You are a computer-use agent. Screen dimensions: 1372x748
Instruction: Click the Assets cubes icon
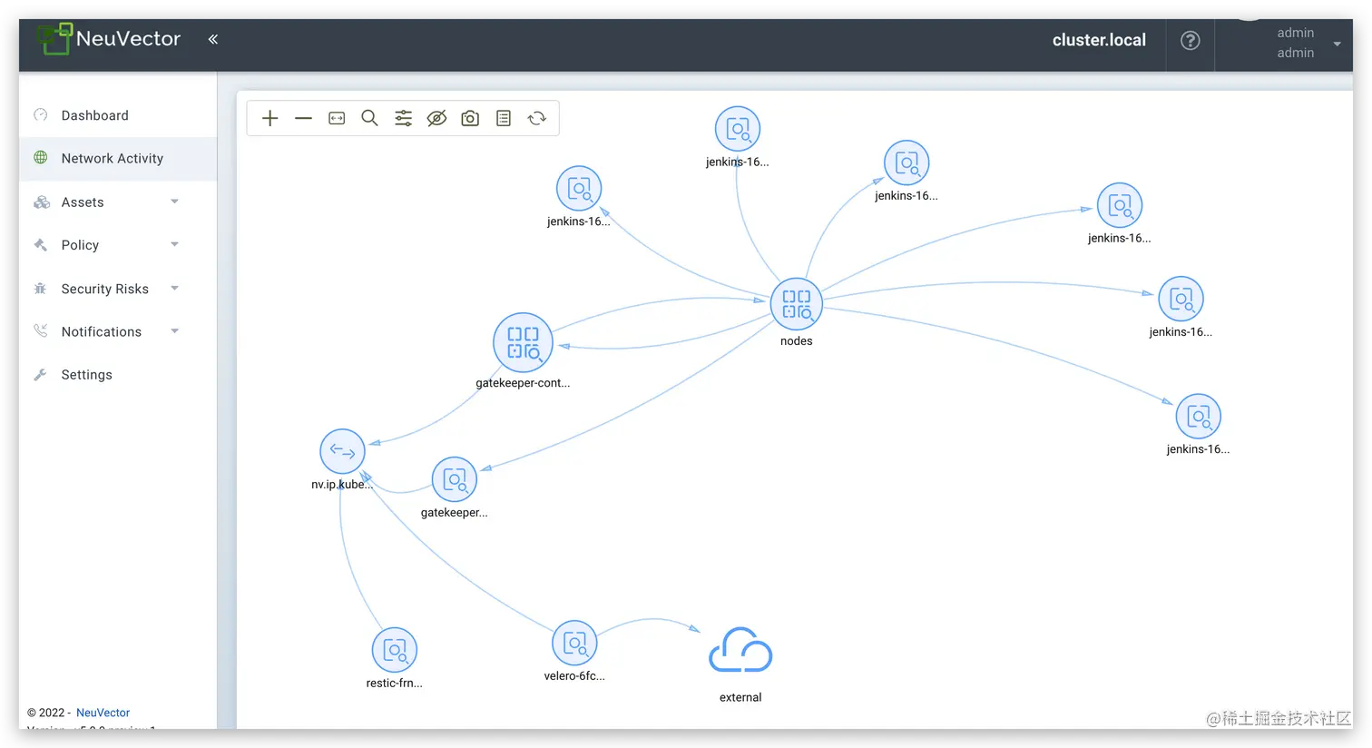(x=42, y=202)
